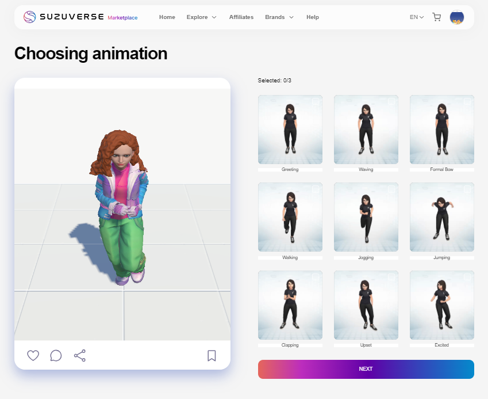Preview the Excited animation thumbnail
This screenshot has height=399, width=488.
click(441, 305)
